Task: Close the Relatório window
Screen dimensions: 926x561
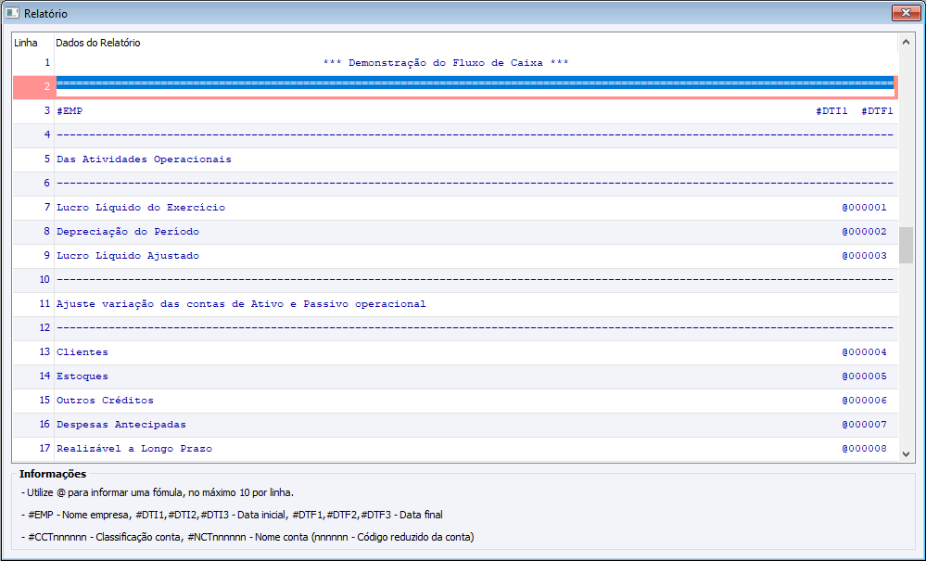Action: tap(906, 12)
